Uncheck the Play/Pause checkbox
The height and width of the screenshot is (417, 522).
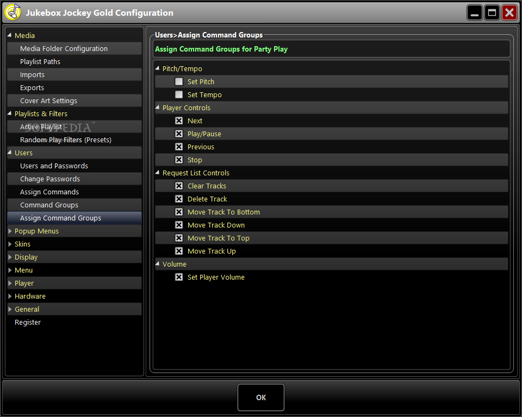[179, 134]
